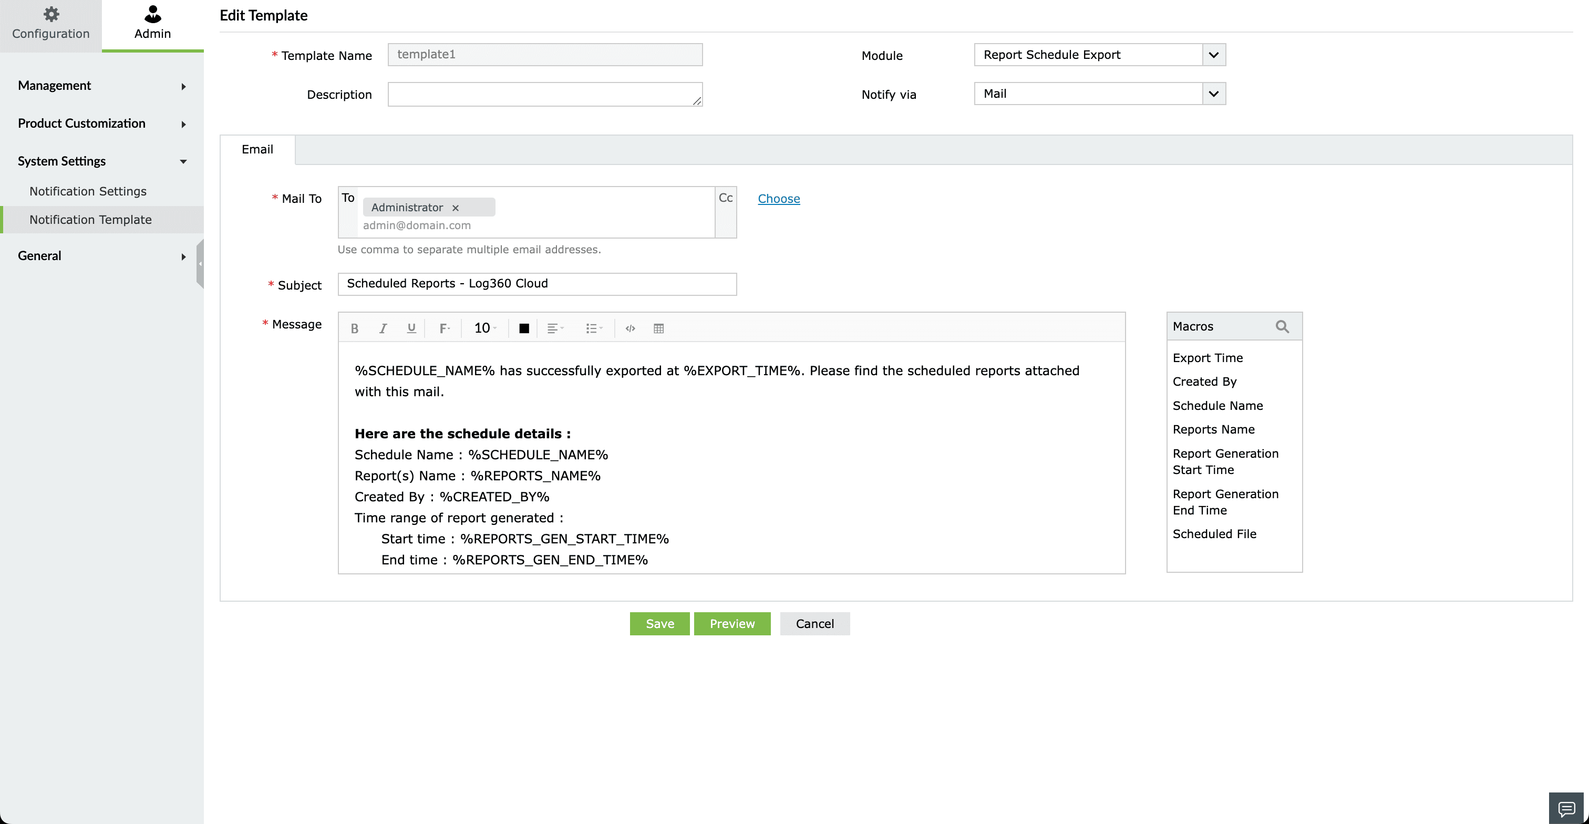
Task: Click the Preview button
Action: (731, 624)
